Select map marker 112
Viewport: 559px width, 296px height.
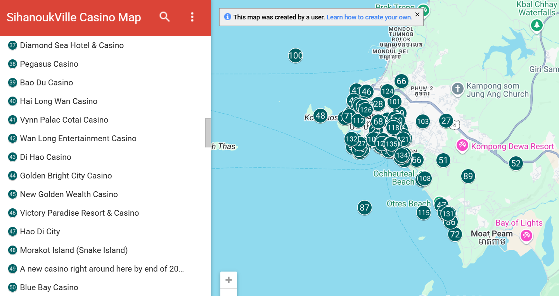coord(358,121)
